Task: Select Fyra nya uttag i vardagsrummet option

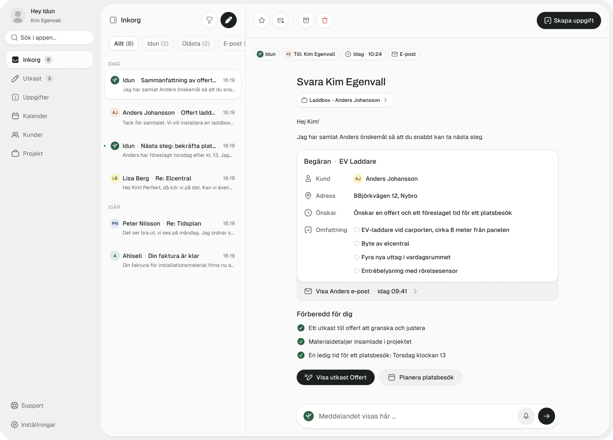Action: (x=357, y=257)
